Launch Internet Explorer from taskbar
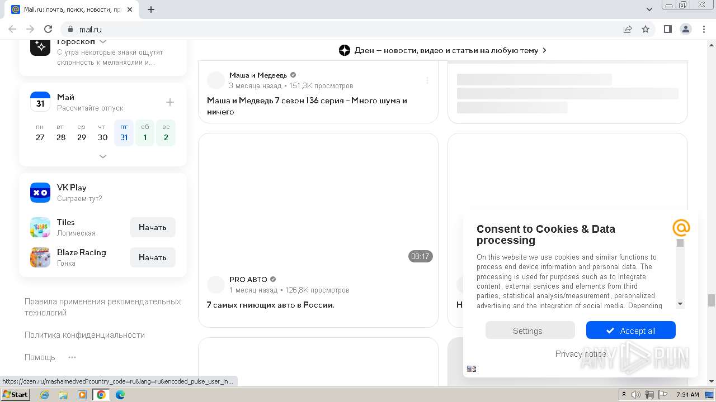Viewport: 716px width, 402px height. [x=45, y=395]
